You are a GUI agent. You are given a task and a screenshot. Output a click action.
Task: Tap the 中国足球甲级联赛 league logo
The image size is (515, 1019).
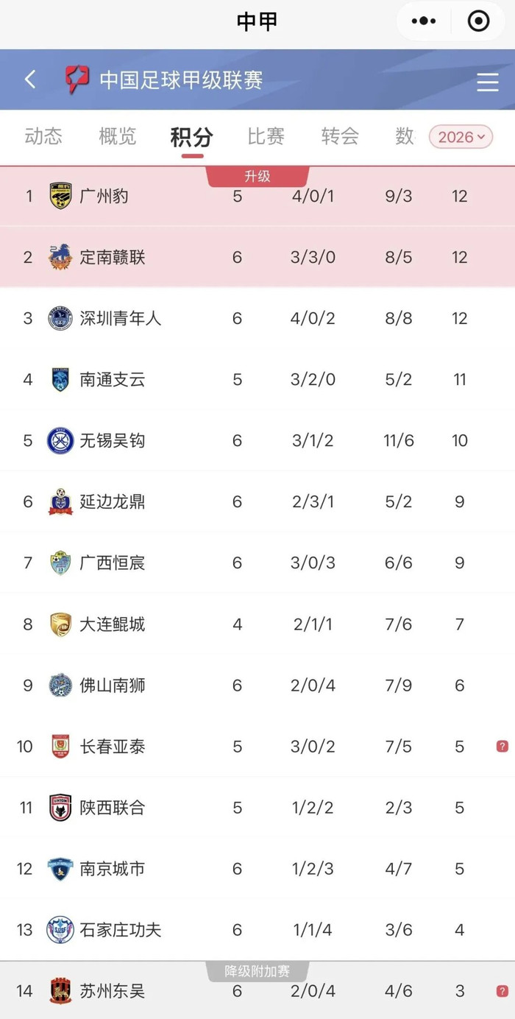coord(77,79)
